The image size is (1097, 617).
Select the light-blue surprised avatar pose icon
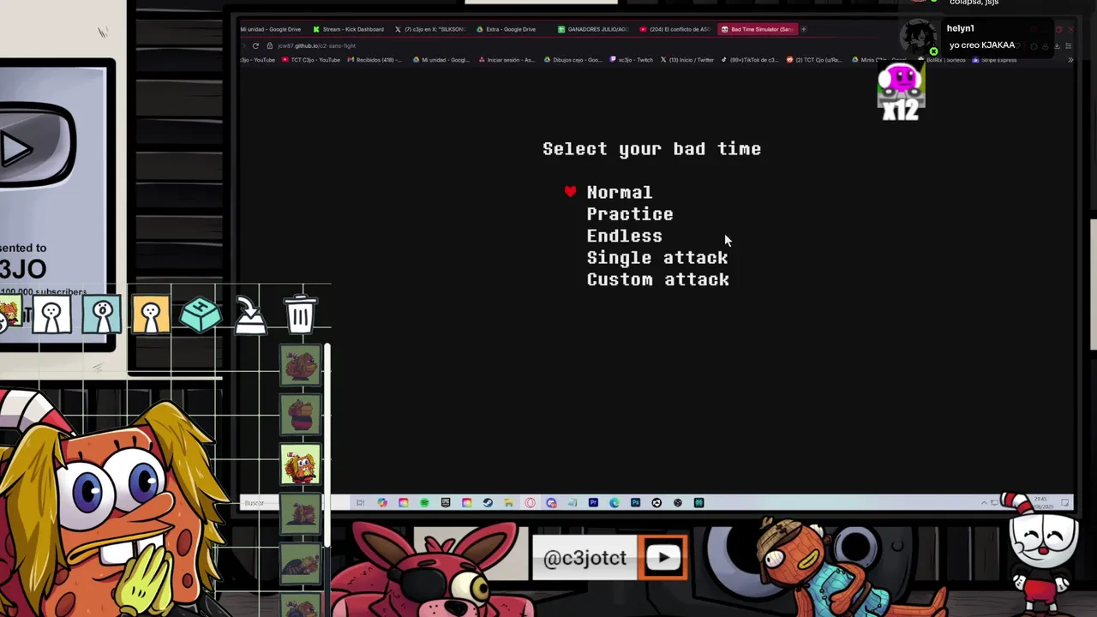[102, 315]
